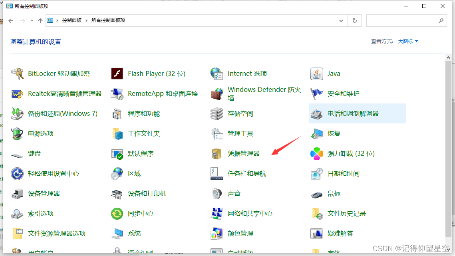The width and height of the screenshot is (455, 256).
Task: Click the search magnifier icon
Action: [441, 21]
